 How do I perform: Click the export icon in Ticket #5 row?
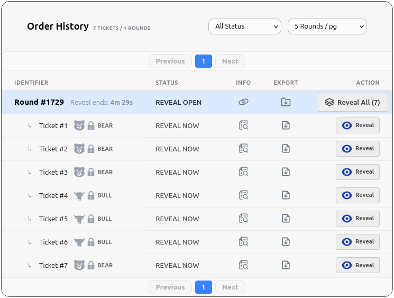point(286,219)
